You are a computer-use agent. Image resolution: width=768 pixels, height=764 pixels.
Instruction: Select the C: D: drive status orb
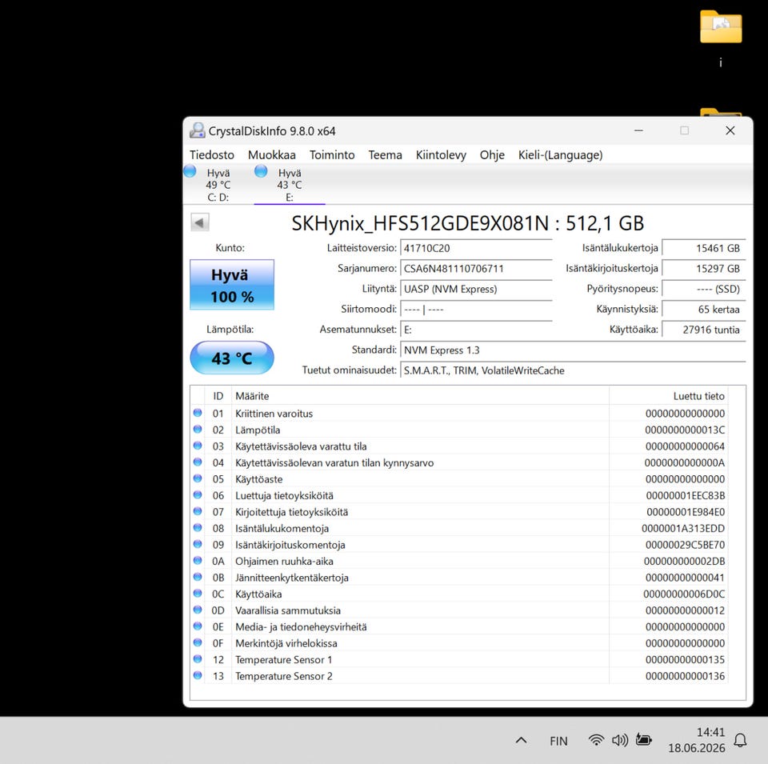pos(190,171)
